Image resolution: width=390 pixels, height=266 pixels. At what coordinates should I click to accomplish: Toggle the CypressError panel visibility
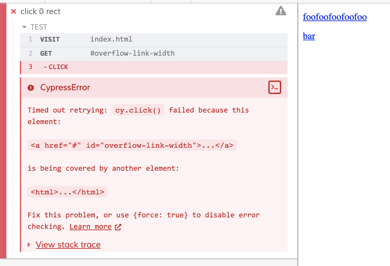(x=65, y=87)
